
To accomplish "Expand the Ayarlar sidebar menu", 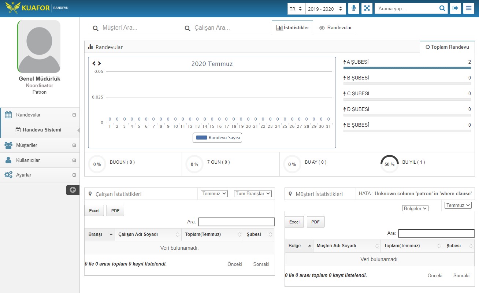I will pos(74,175).
